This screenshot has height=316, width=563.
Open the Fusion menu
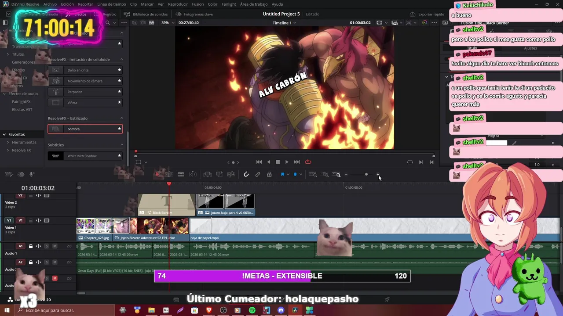(x=198, y=4)
